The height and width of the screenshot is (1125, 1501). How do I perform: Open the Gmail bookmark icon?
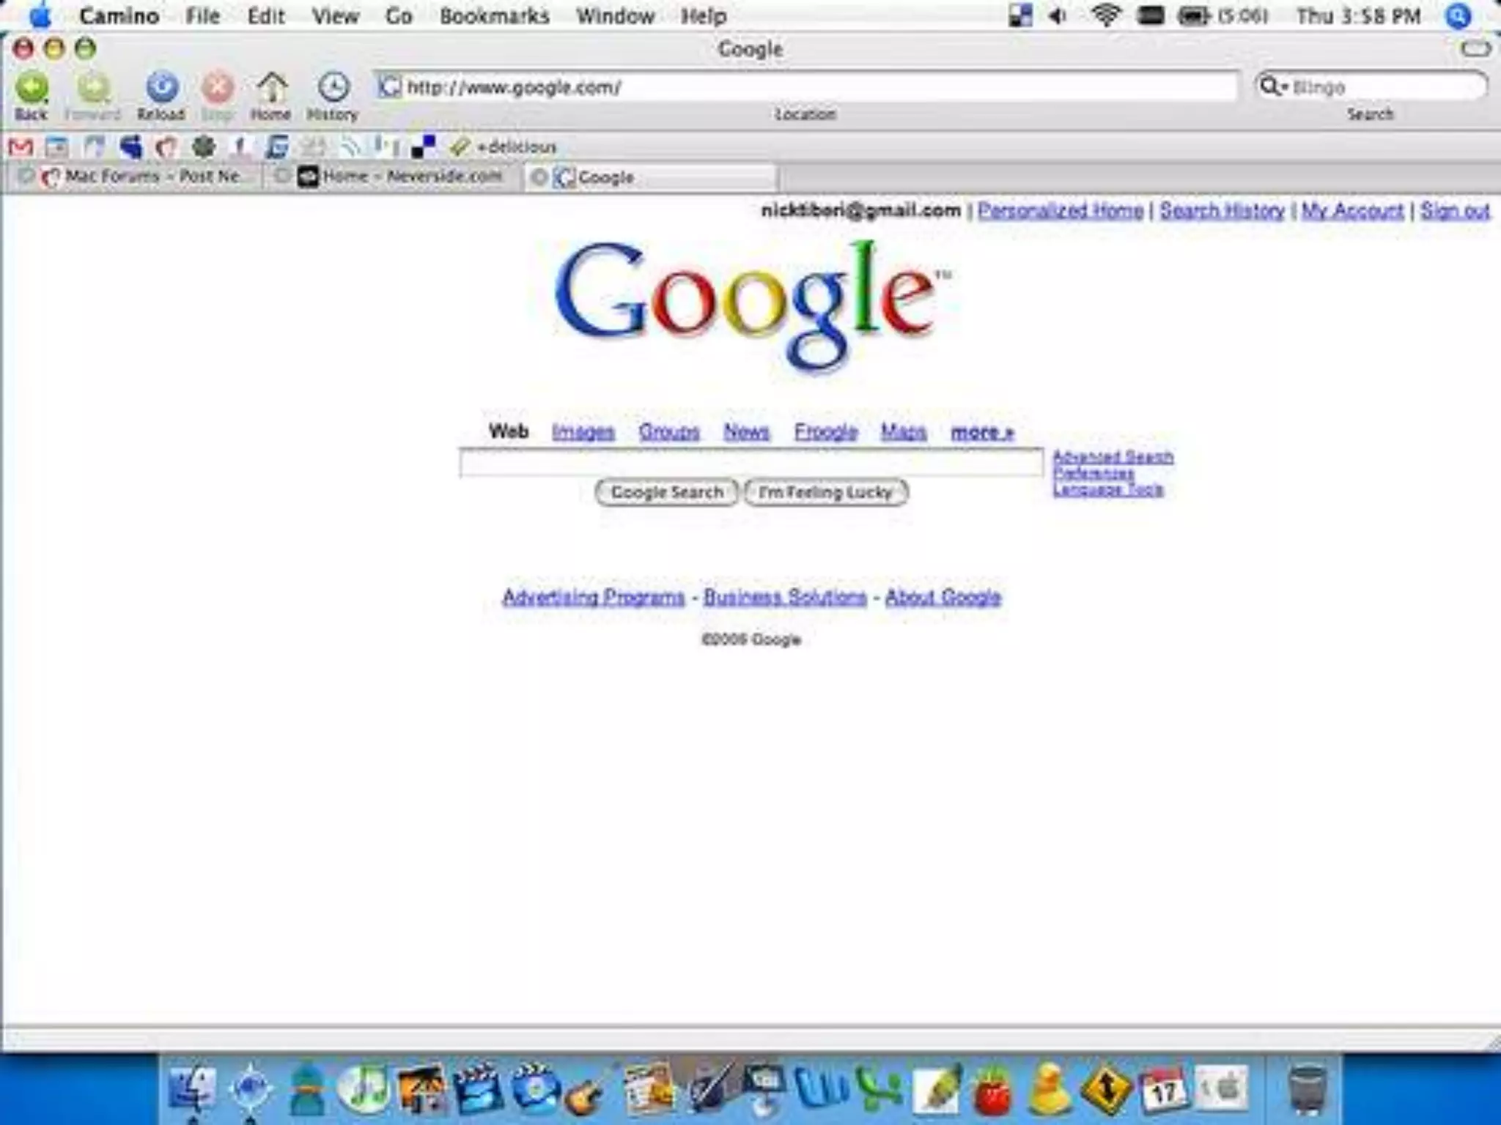[21, 147]
